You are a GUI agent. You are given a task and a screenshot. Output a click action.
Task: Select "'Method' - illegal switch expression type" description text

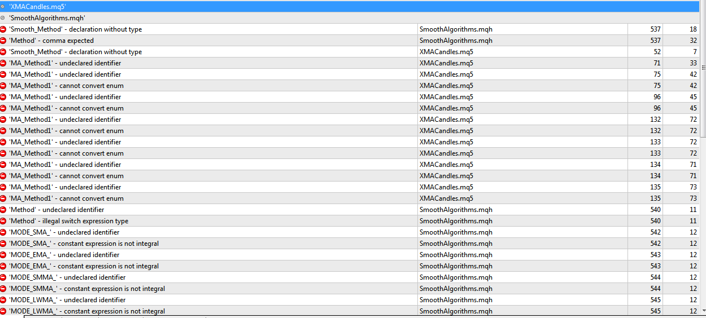pyautogui.click(x=68, y=220)
